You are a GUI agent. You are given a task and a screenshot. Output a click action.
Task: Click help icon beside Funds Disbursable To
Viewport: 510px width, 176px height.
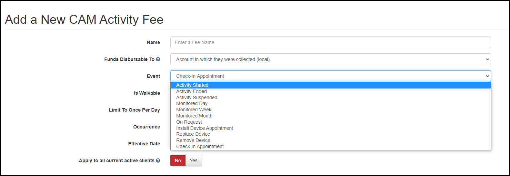tap(158, 59)
